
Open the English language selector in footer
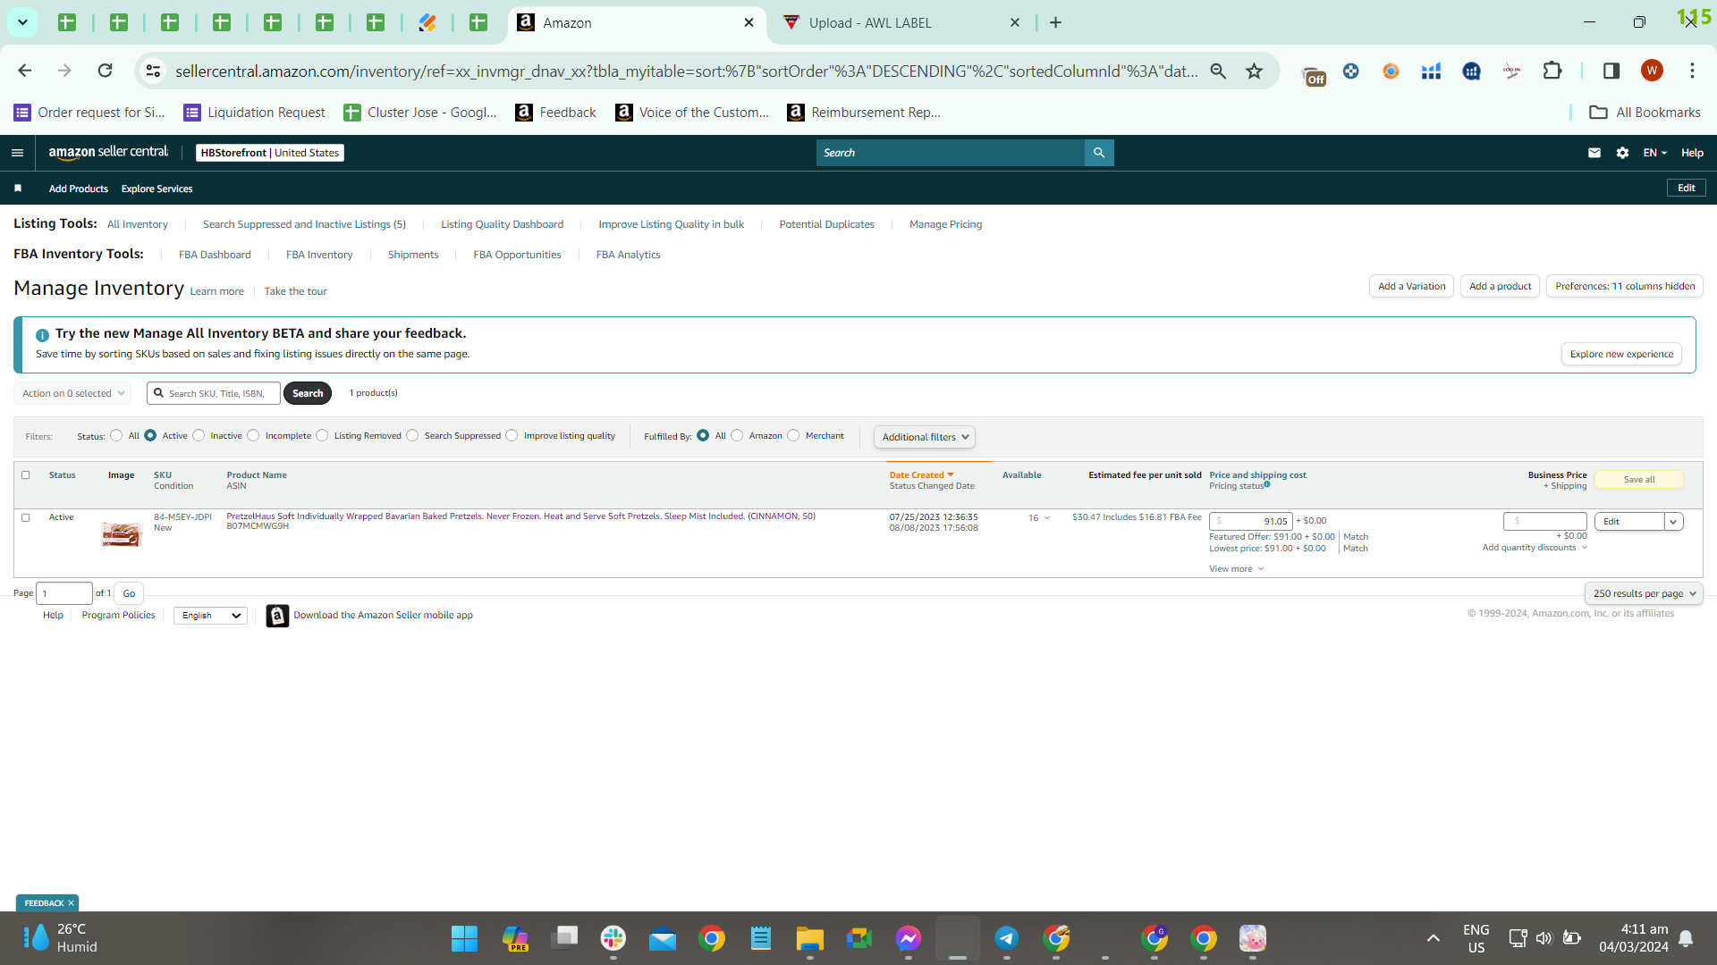click(x=211, y=616)
